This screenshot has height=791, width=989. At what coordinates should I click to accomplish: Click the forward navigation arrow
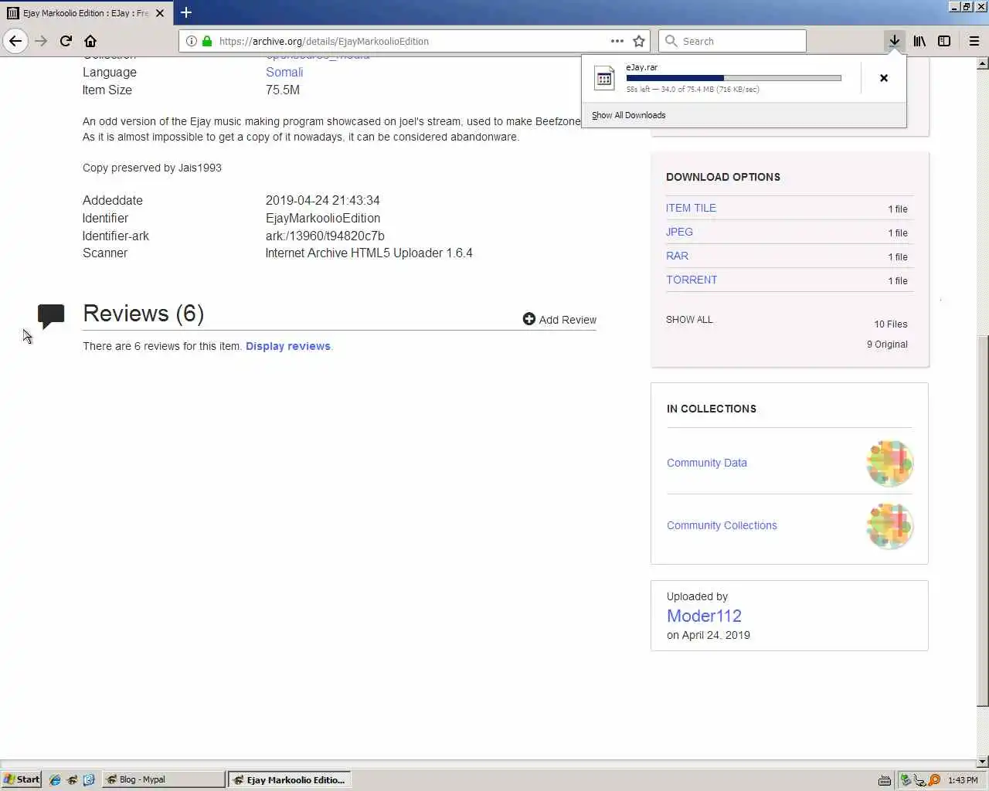41,41
